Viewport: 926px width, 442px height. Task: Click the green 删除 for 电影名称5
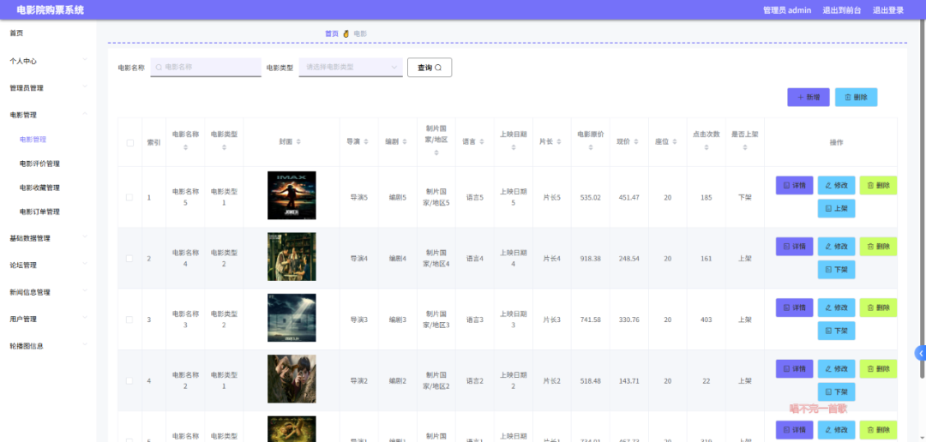click(x=878, y=185)
